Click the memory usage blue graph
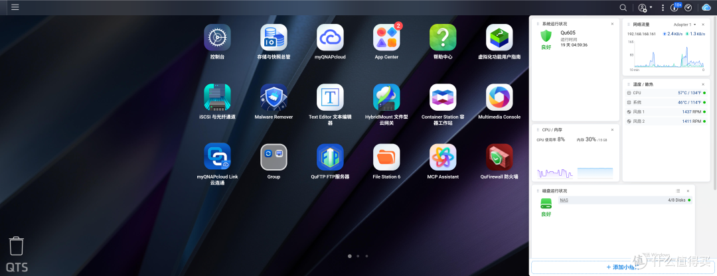The height and width of the screenshot is (276, 717). (x=595, y=173)
